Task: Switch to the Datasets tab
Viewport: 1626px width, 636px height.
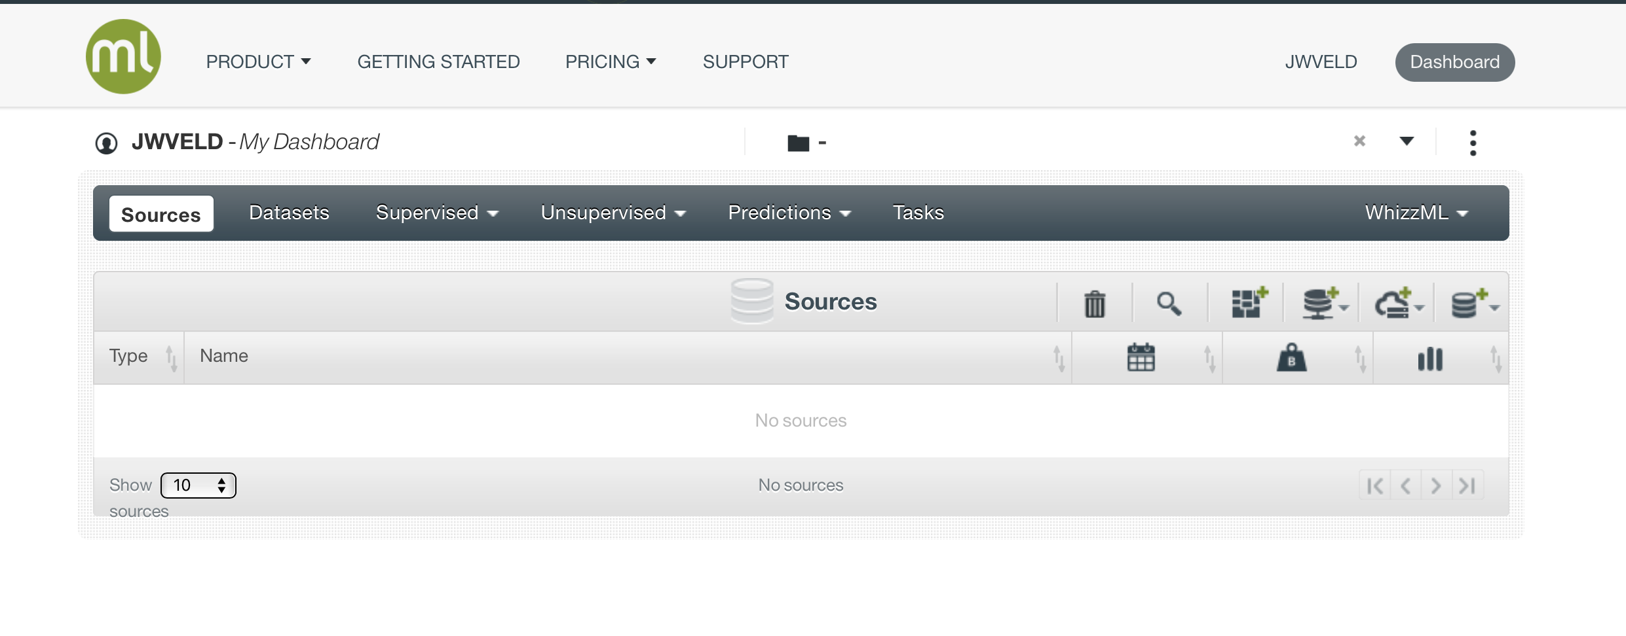Action: click(x=289, y=213)
